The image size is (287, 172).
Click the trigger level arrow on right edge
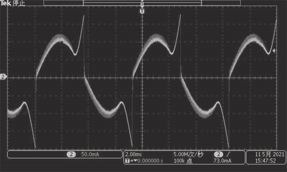(x=274, y=51)
